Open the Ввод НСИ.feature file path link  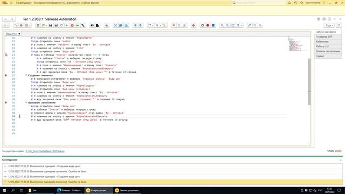pos(45,151)
